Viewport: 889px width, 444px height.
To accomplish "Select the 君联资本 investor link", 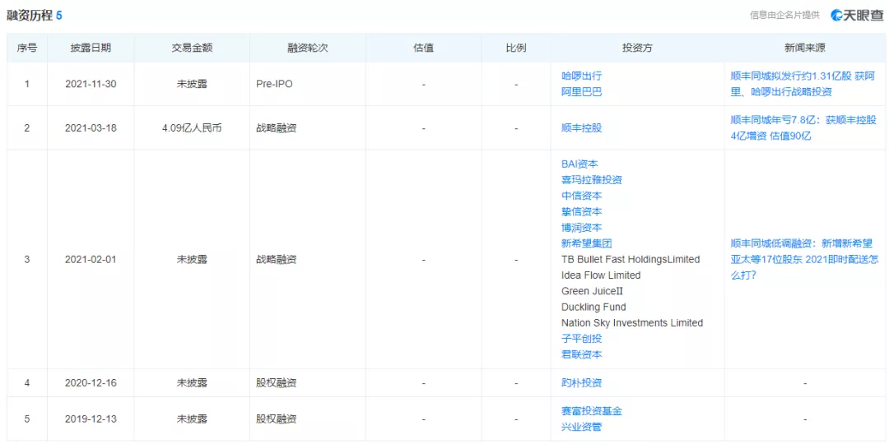I will [x=581, y=354].
